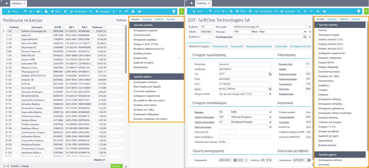Click search magnifier in the Τ.Κ. field
The width and height of the screenshot is (369, 168).
coord(269,74)
